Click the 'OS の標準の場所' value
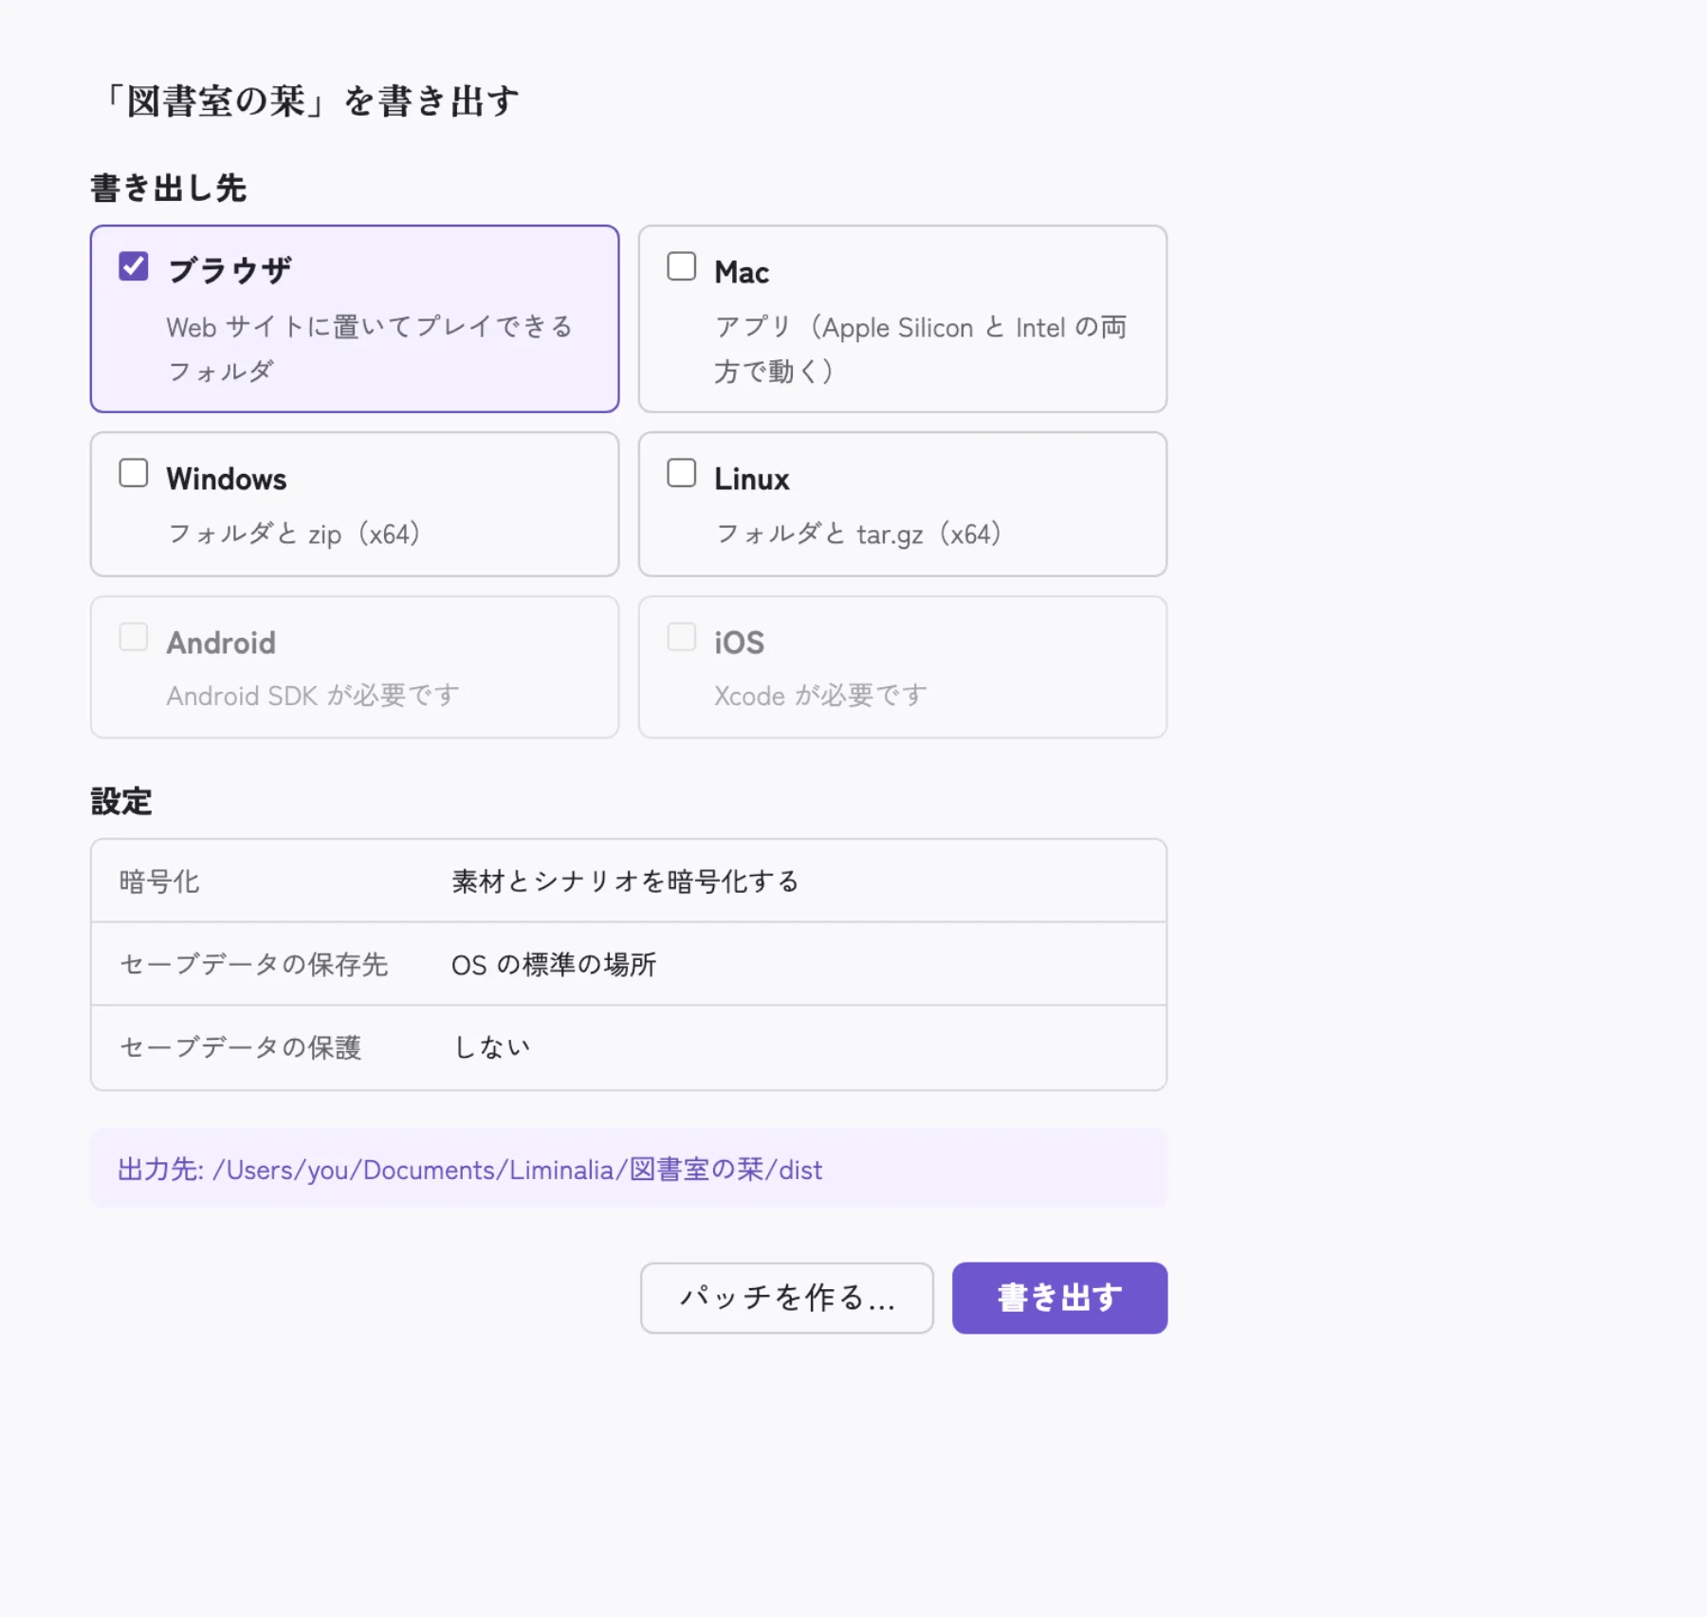 554,965
